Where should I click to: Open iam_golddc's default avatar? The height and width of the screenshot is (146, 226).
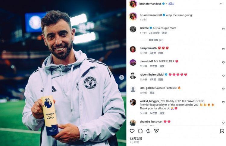[133, 89]
